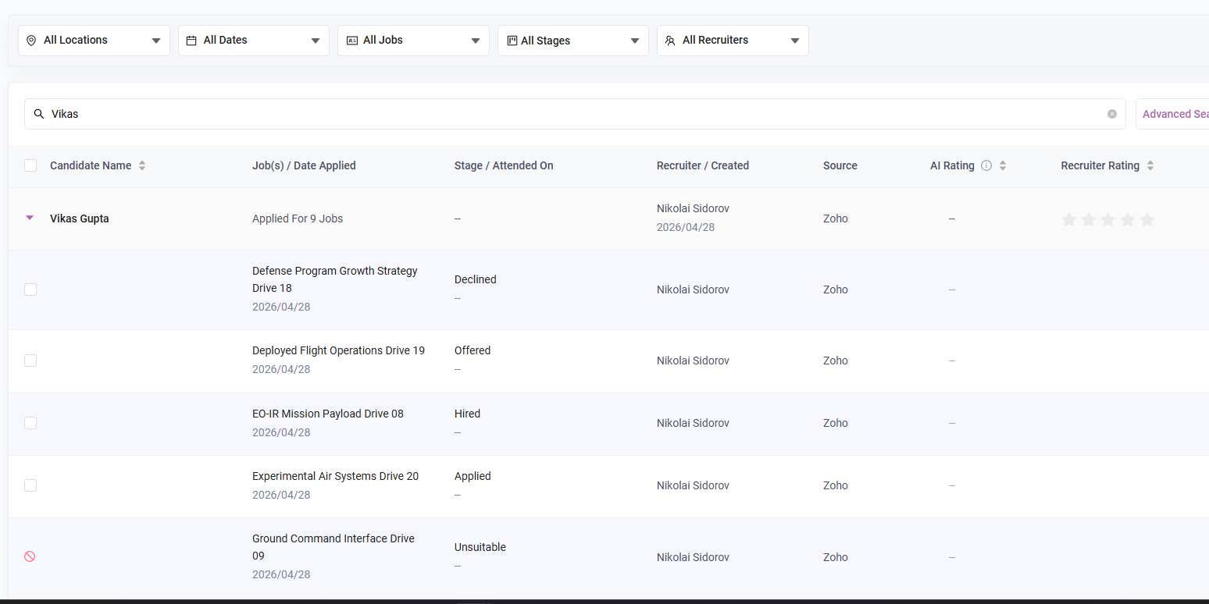
Task: Click the Declined stage text
Action: (476, 279)
